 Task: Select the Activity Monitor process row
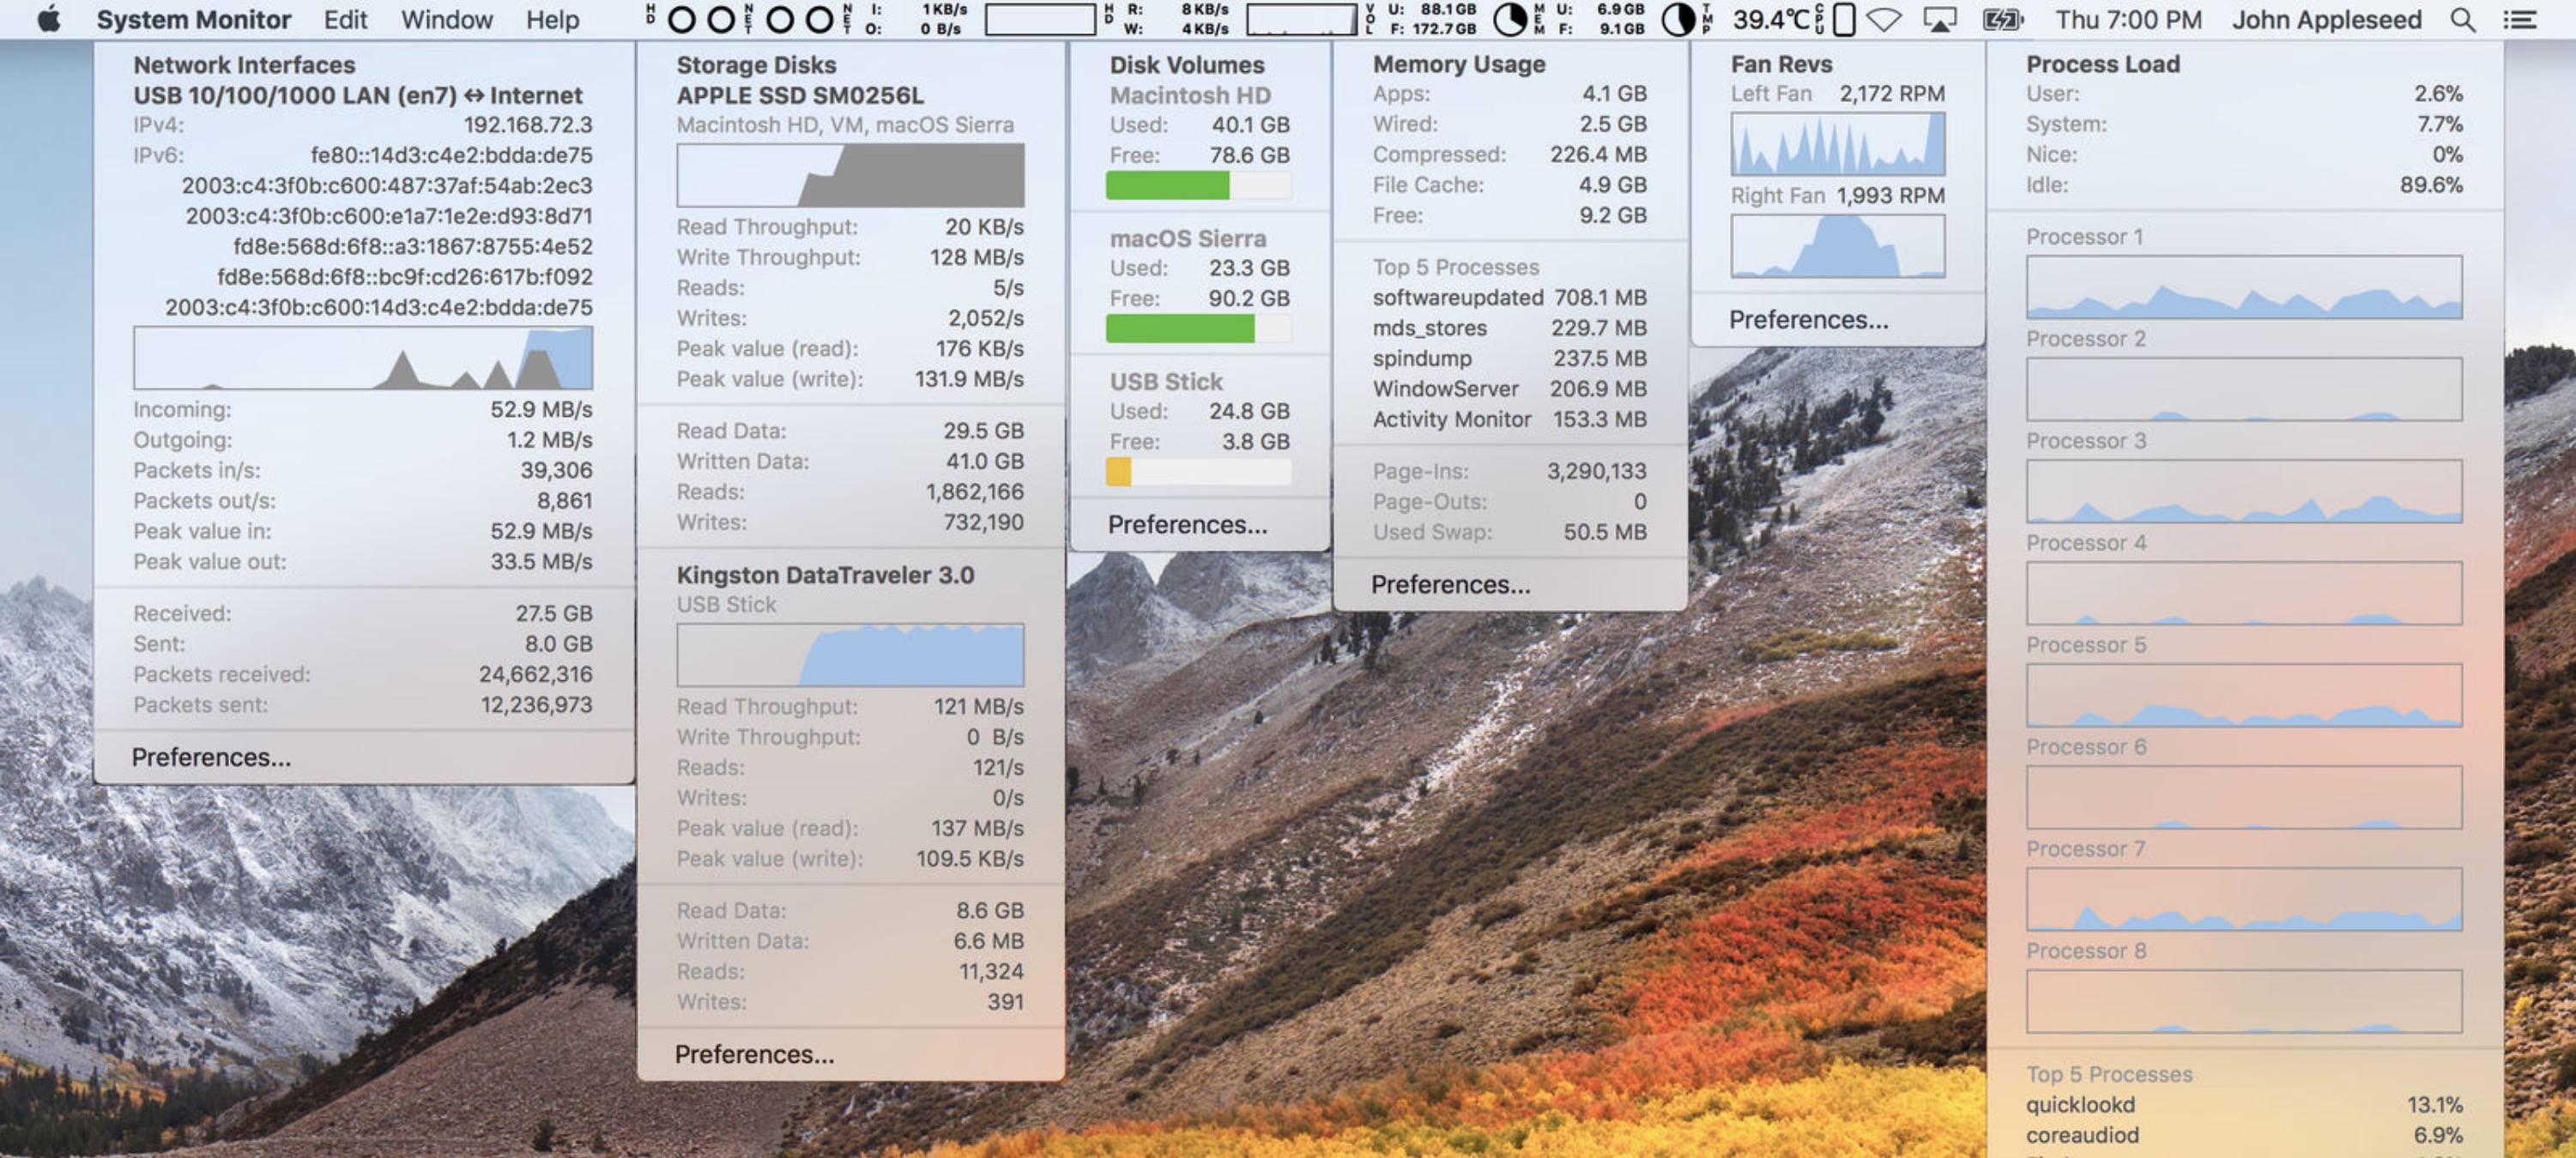pyautogui.click(x=1509, y=419)
